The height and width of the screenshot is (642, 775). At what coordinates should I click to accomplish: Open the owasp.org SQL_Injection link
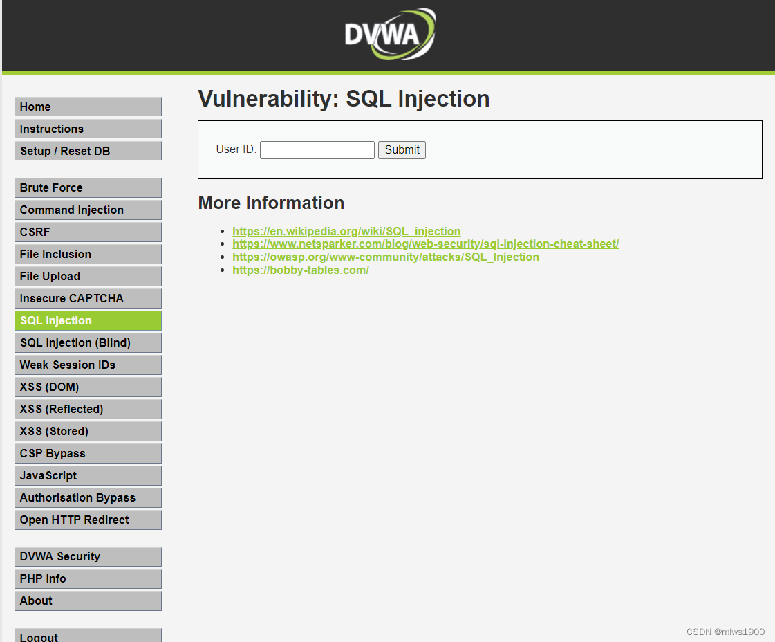click(x=386, y=257)
